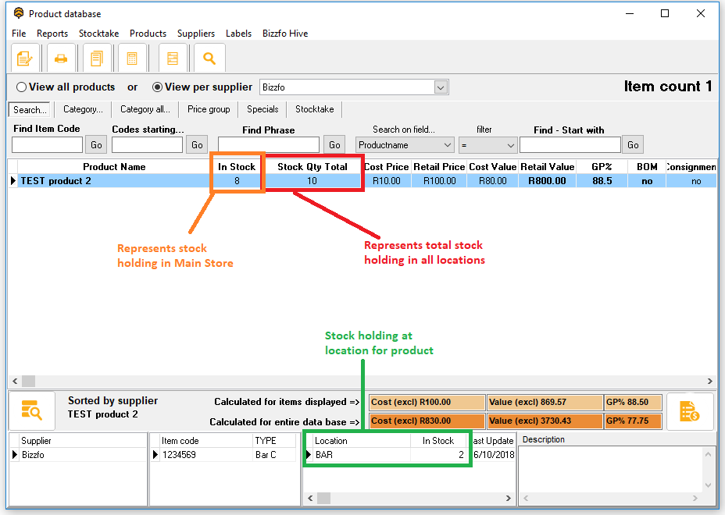Click the magnifying glass search toolbar icon
Screen dimensions: 725x515
(209, 59)
